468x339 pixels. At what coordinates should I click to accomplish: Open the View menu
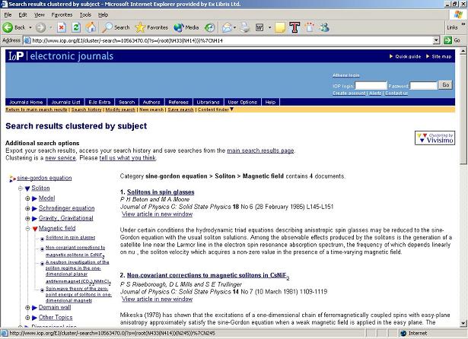coord(39,14)
